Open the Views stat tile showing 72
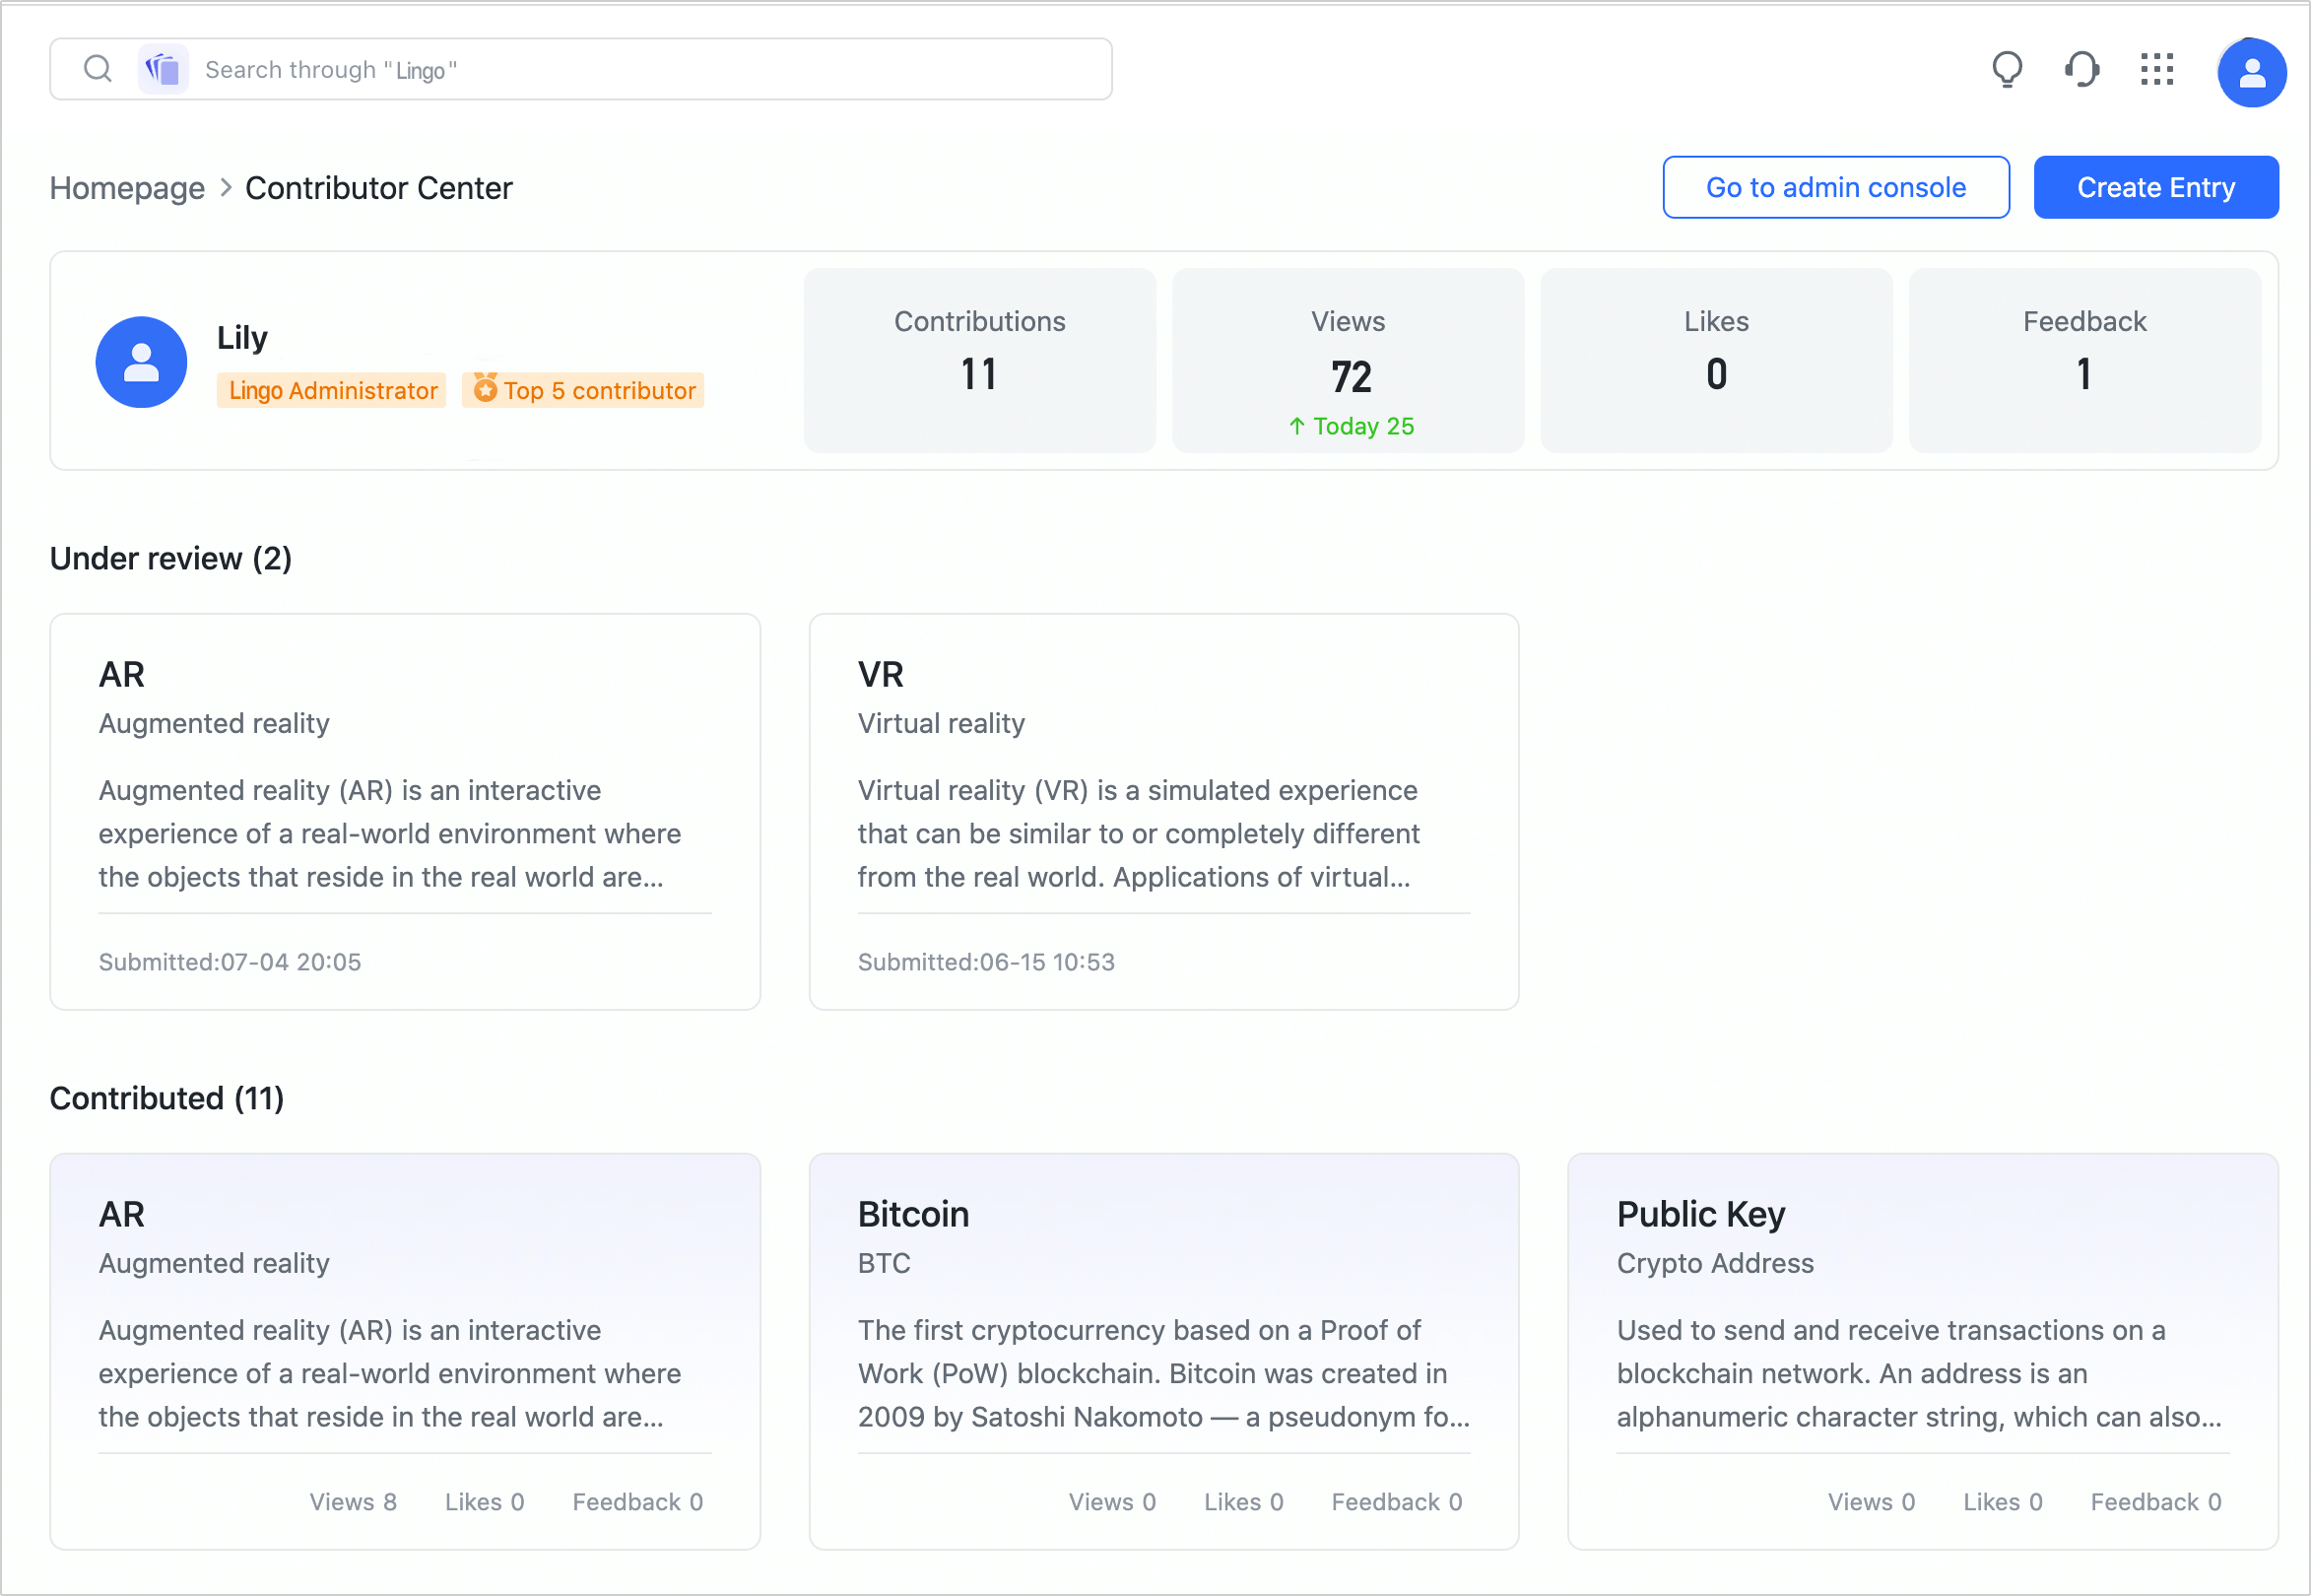This screenshot has height=1596, width=2311. pos(1347,360)
